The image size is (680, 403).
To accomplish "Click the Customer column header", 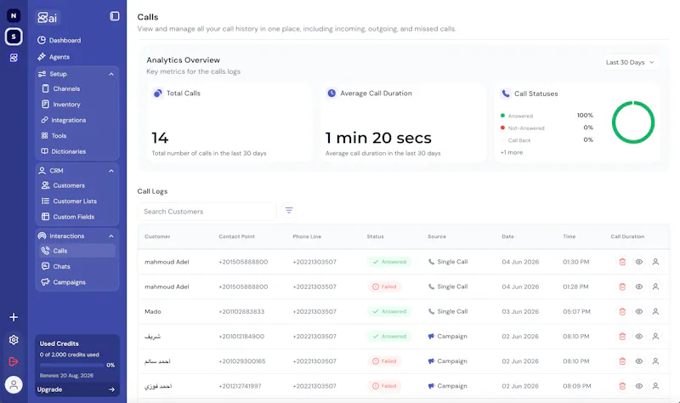I will [x=157, y=236].
